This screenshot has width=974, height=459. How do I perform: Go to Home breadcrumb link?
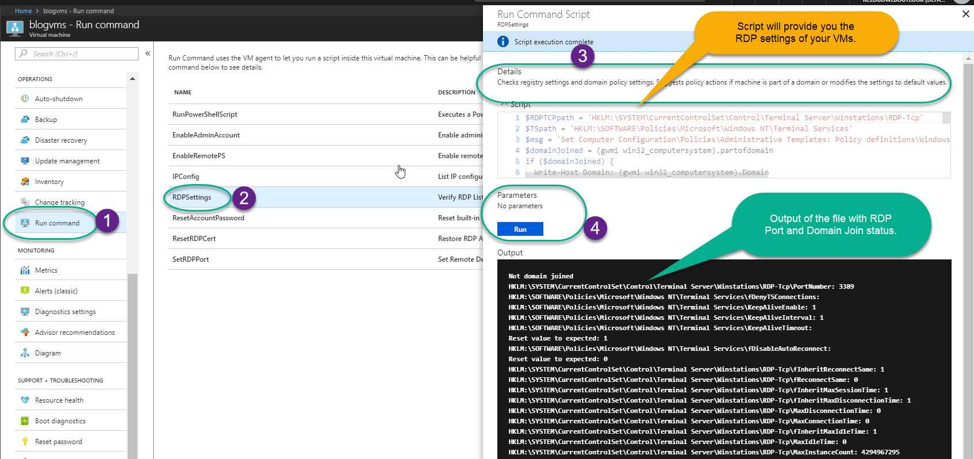pyautogui.click(x=23, y=11)
